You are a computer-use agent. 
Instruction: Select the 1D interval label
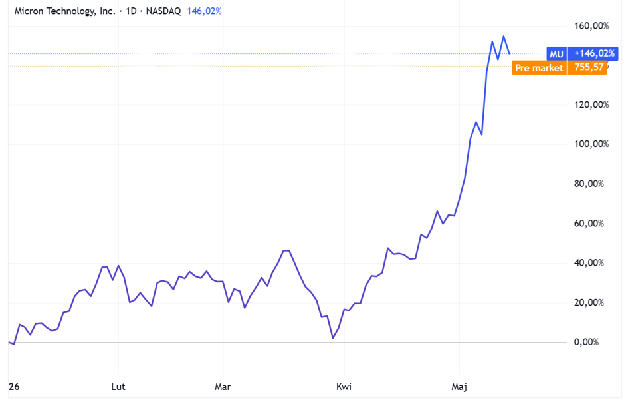point(131,11)
